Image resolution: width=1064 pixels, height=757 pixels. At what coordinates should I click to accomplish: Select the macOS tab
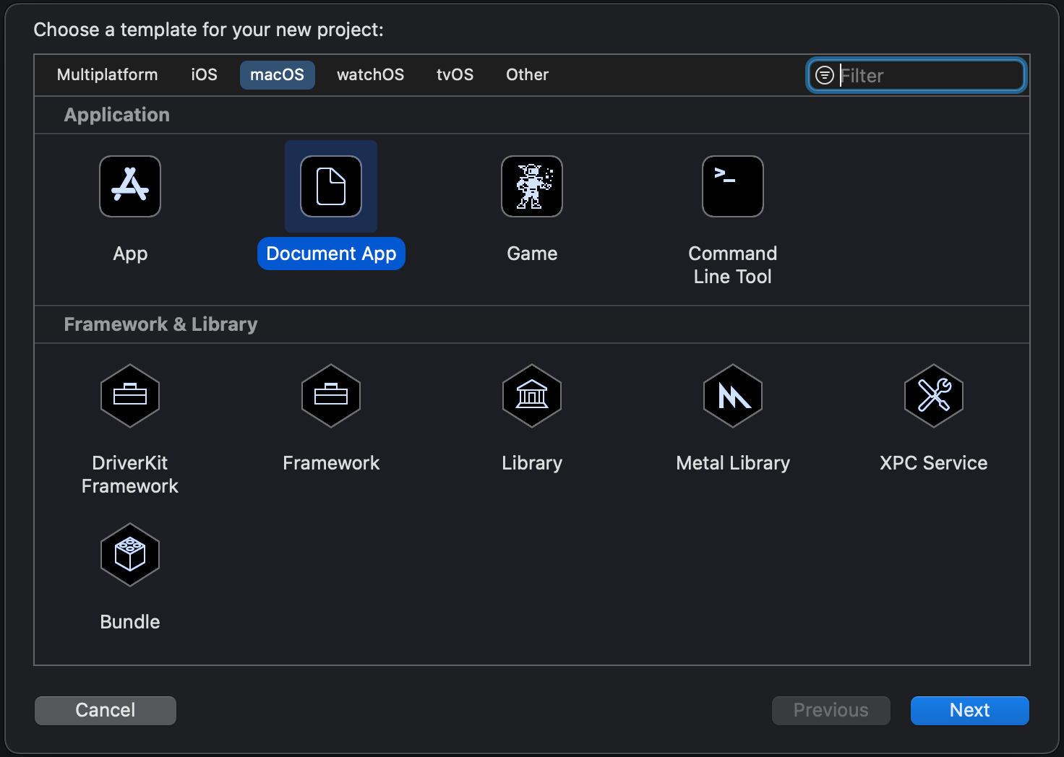pyautogui.click(x=277, y=74)
